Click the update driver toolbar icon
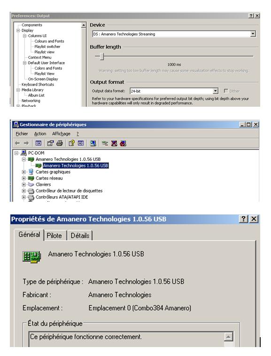This screenshot has width=271, height=356. 105,143
